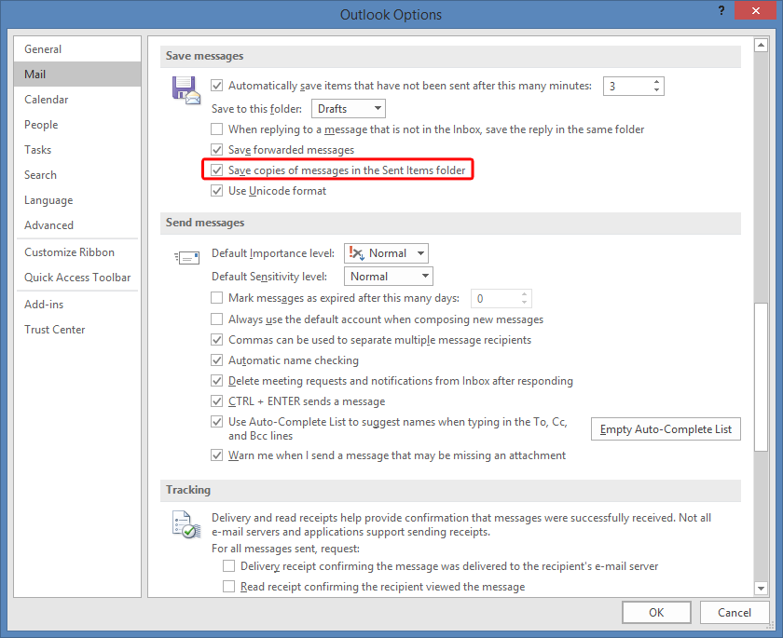
Task: Open the Save to this folder dropdown
Action: coord(348,109)
